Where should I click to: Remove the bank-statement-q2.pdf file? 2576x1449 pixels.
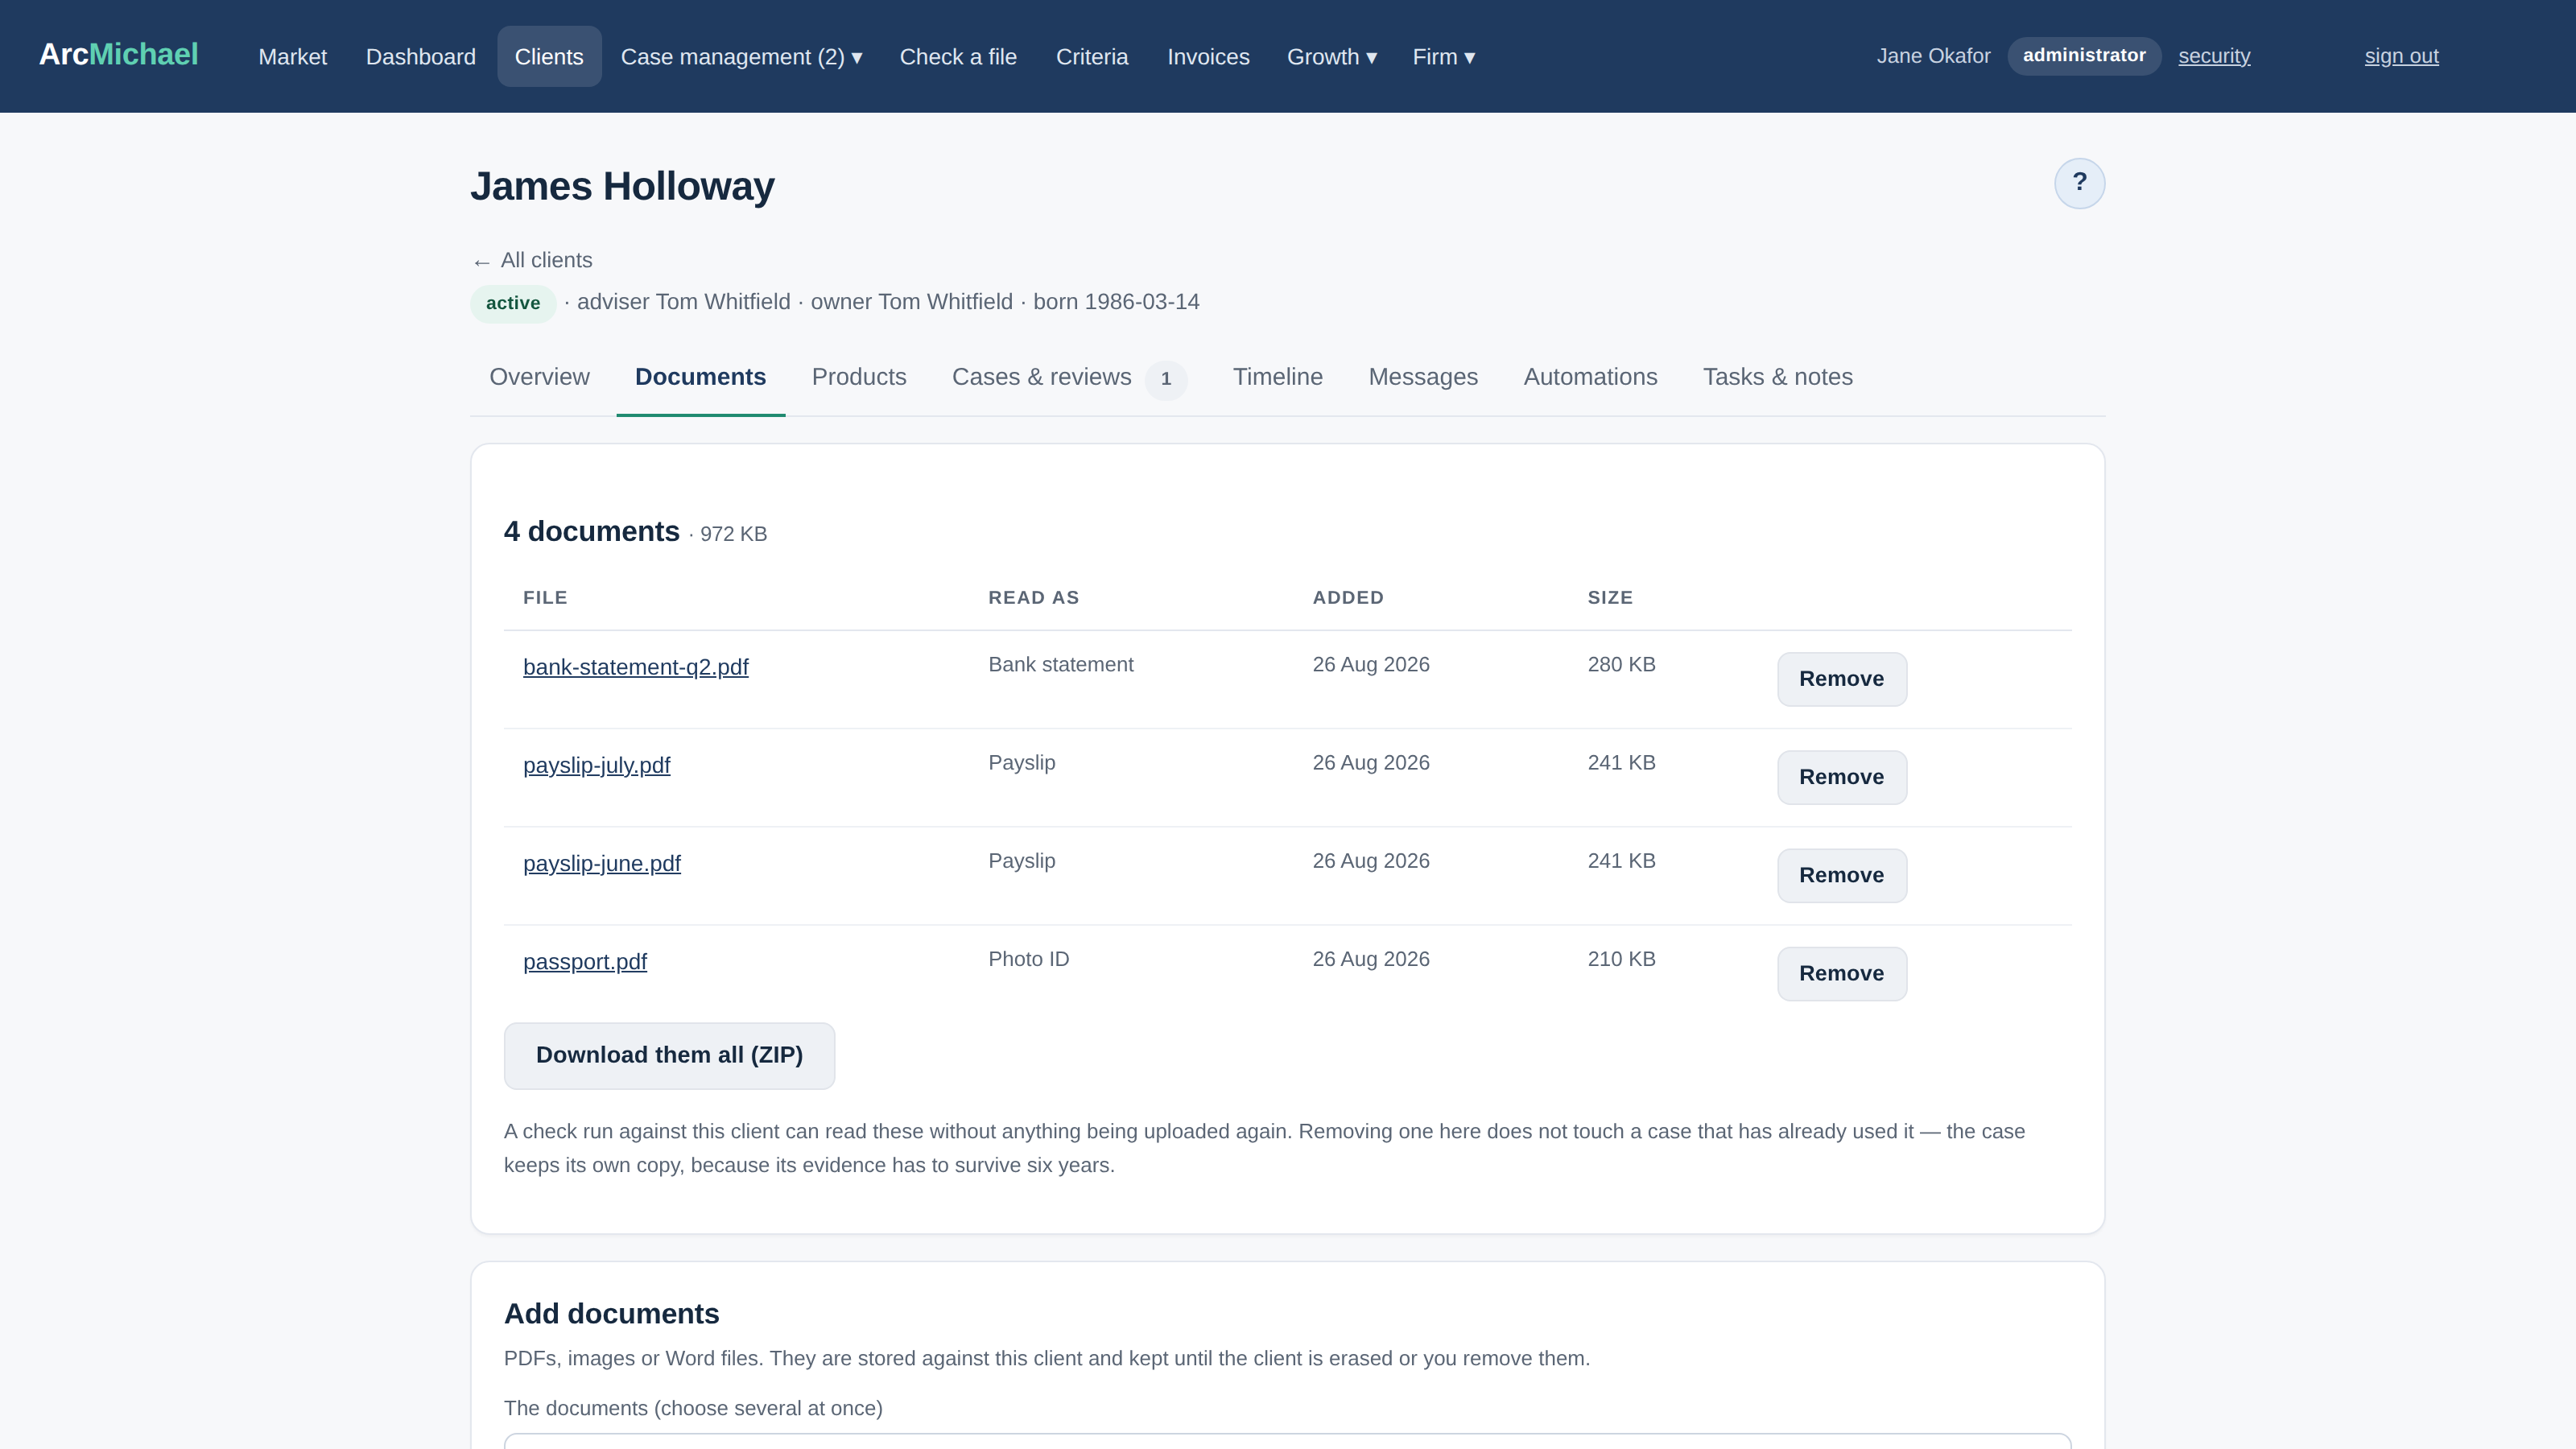click(1841, 679)
